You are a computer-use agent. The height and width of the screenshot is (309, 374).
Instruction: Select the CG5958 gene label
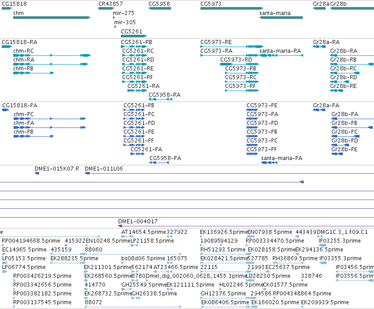pyautogui.click(x=160, y=4)
